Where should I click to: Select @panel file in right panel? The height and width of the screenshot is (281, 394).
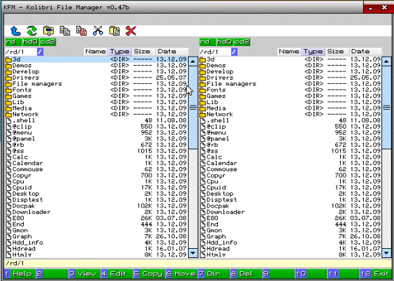pos(290,138)
